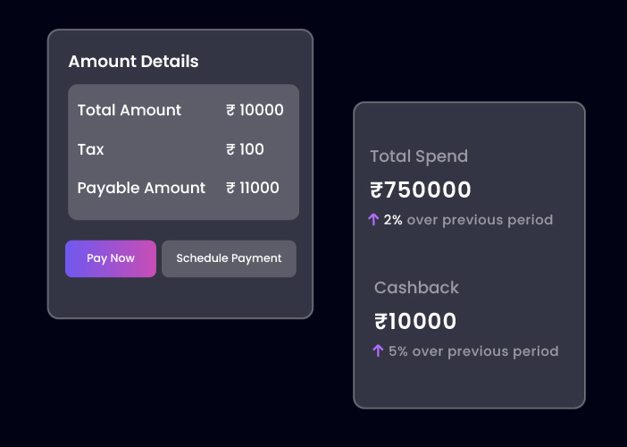Click the 2% over previous period text
This screenshot has width=627, height=447.
[468, 220]
